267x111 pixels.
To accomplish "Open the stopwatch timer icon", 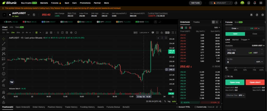I will pyautogui.click(x=257, y=15).
